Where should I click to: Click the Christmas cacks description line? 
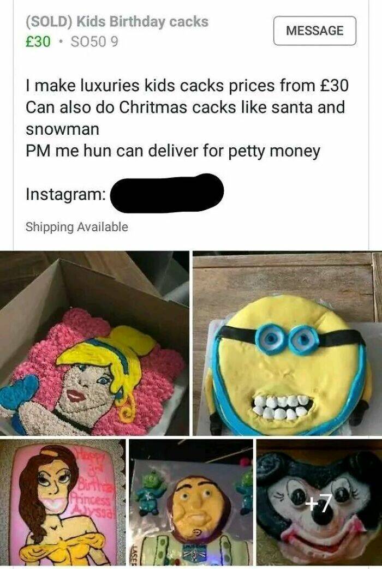point(186,107)
